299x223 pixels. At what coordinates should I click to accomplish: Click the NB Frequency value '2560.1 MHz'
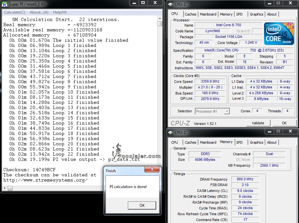click(269, 165)
